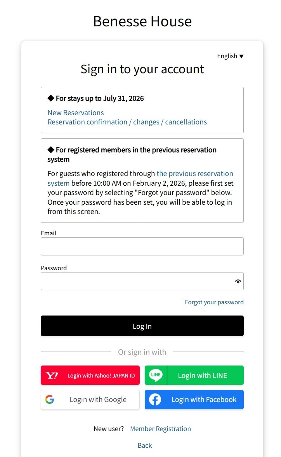Viewport: 281px width, 457px height.
Task: Open the New Reservations link
Action: pyautogui.click(x=76, y=113)
